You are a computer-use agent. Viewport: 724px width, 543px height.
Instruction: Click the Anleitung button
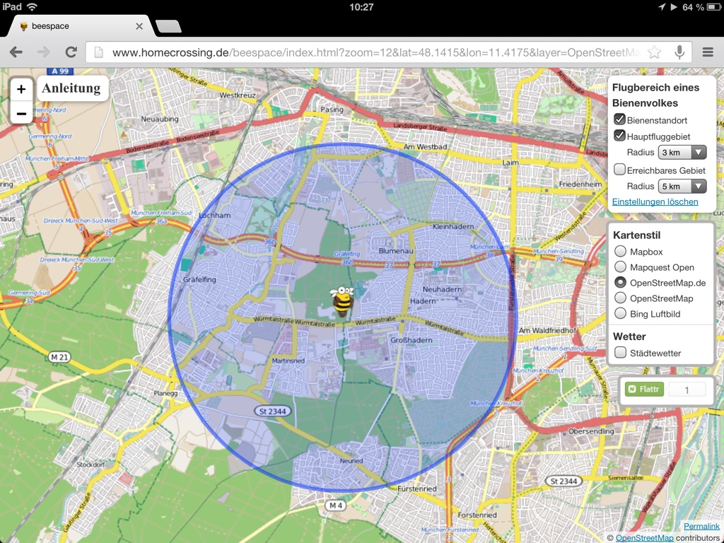(71, 88)
